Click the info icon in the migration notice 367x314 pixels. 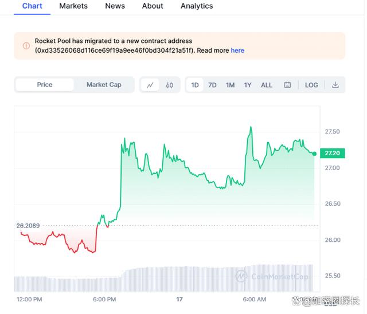click(x=26, y=46)
